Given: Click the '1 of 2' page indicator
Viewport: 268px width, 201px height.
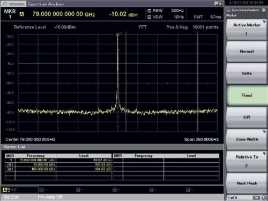Looking at the screenshot, I should 233,198.
